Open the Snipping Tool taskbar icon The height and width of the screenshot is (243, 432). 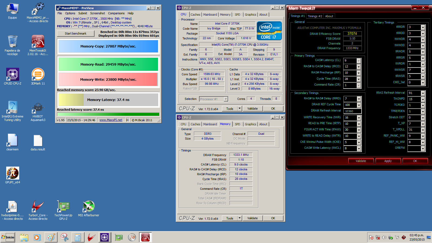64,237
